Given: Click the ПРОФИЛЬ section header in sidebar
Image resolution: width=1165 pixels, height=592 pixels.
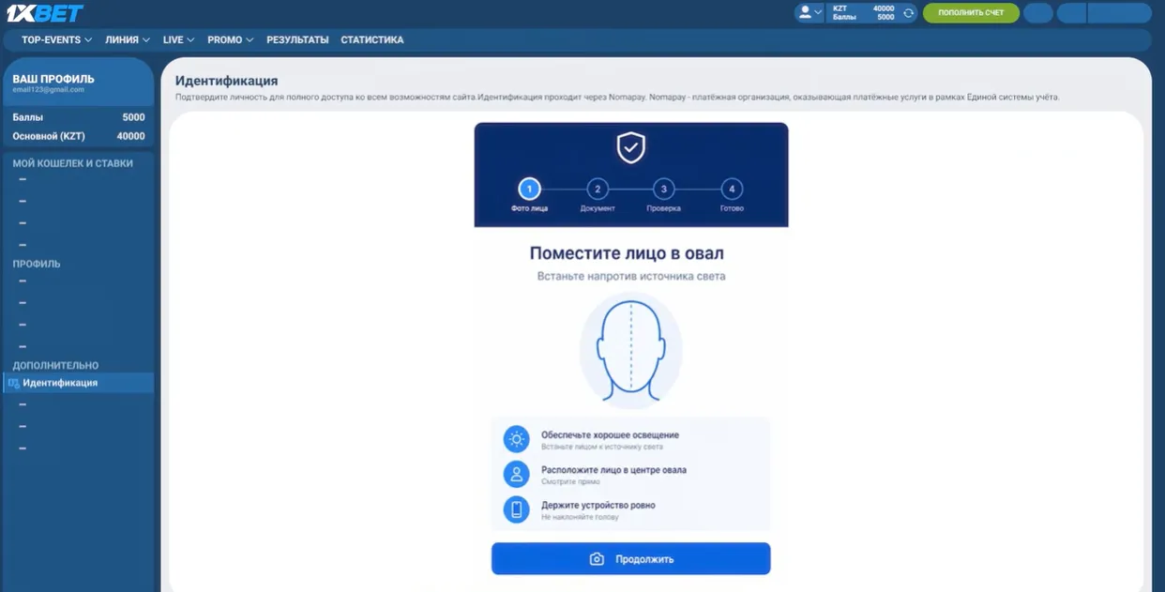Looking at the screenshot, I should tap(37, 264).
